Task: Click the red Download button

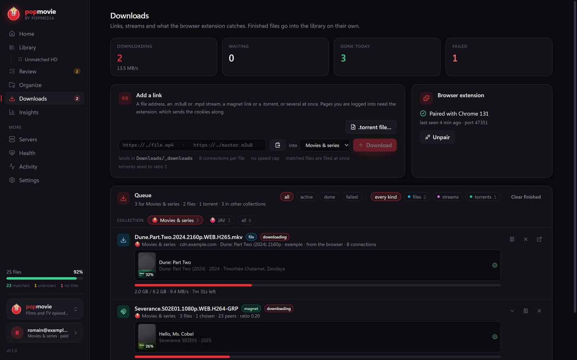Action: (x=375, y=145)
